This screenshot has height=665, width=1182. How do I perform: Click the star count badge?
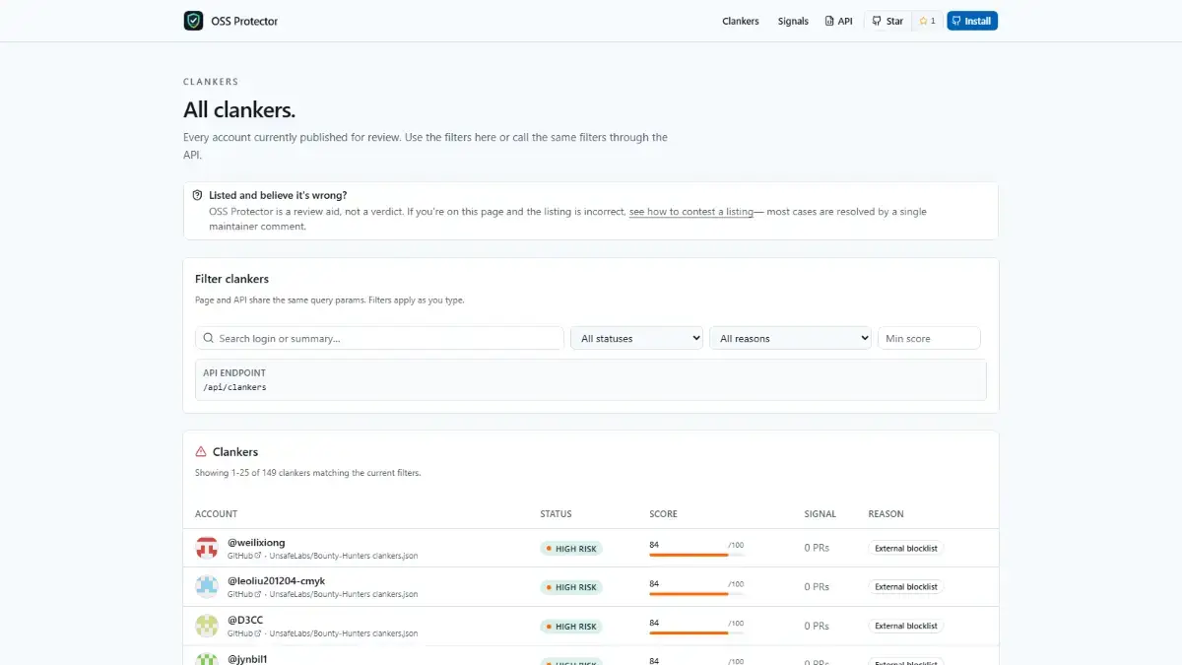click(x=927, y=21)
